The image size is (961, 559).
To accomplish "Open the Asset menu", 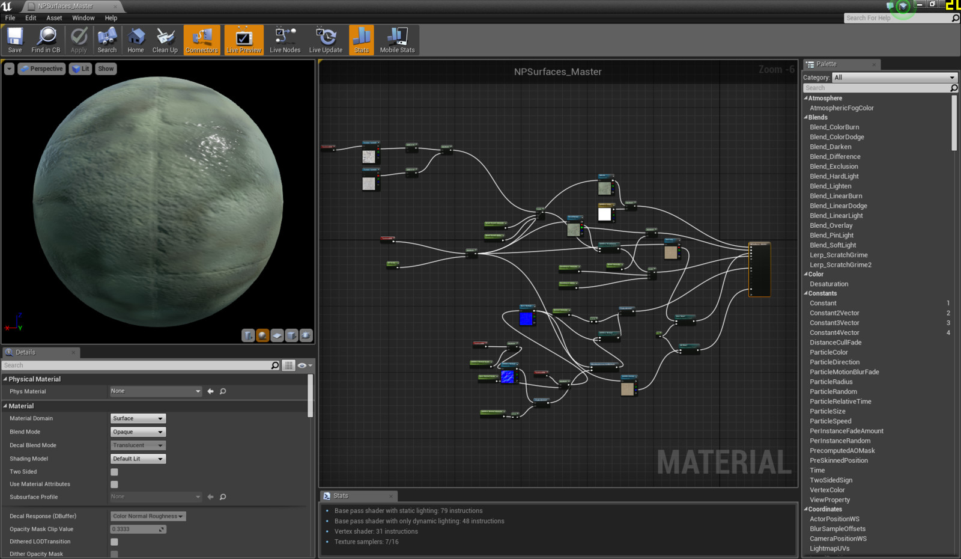I will tap(54, 18).
